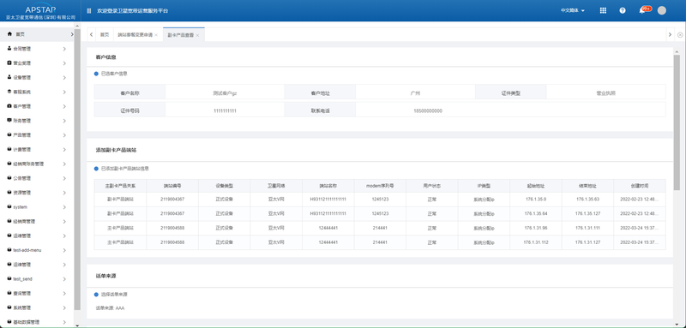686x328 pixels.
Task: Collapse the sidebar with the top-bar menu icon
Action: [89, 11]
